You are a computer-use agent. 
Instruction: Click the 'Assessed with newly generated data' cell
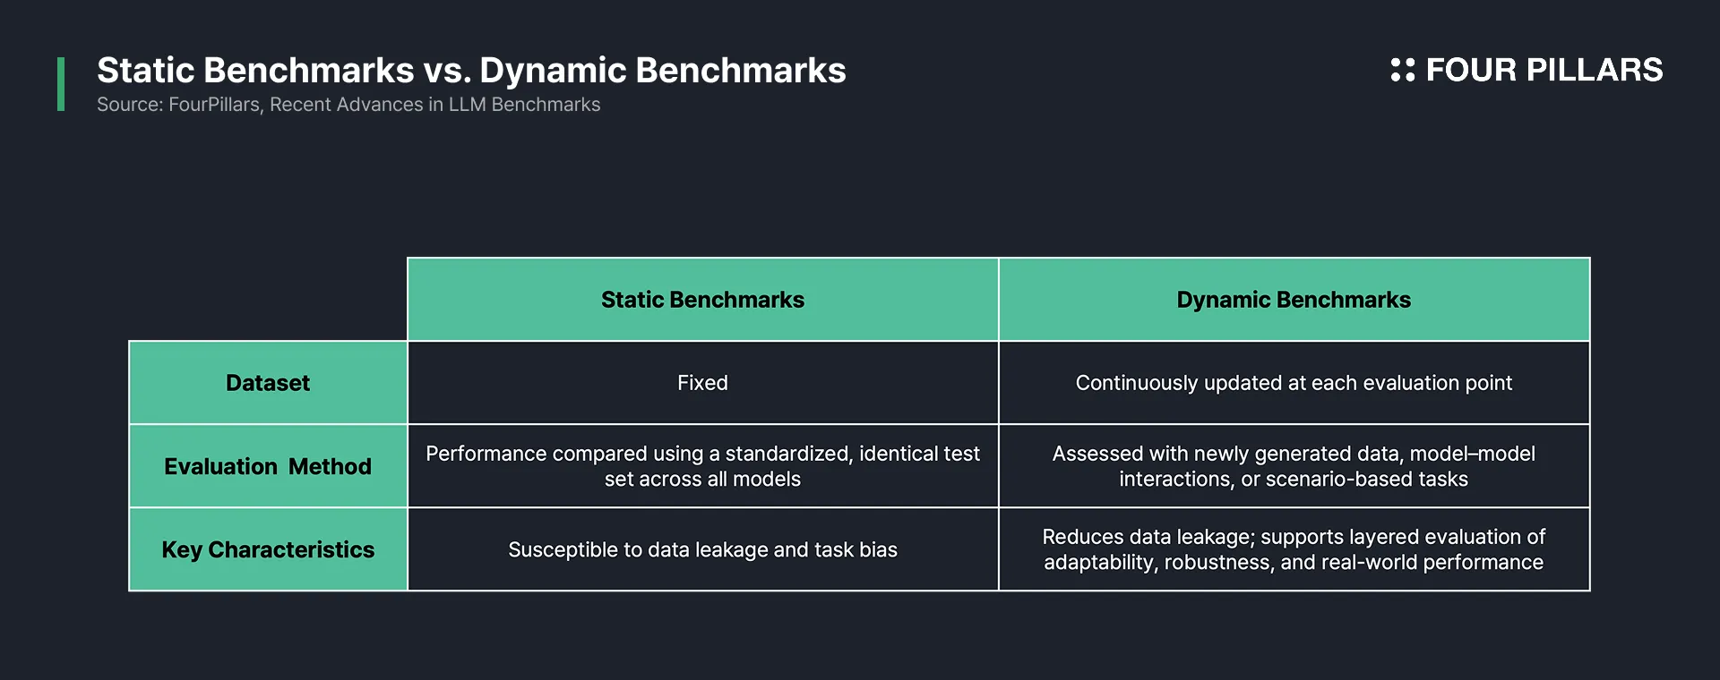click(1294, 466)
